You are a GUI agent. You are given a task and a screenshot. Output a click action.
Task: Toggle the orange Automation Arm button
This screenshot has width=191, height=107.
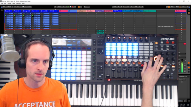pyautogui.click(x=79, y=7)
